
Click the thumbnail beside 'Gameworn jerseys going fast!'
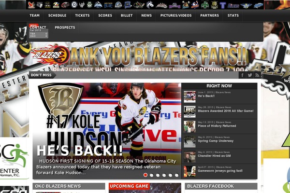[189, 171]
